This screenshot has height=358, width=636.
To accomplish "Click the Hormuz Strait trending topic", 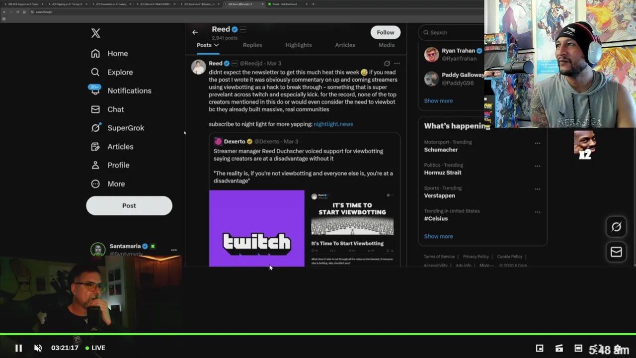I will (x=443, y=173).
